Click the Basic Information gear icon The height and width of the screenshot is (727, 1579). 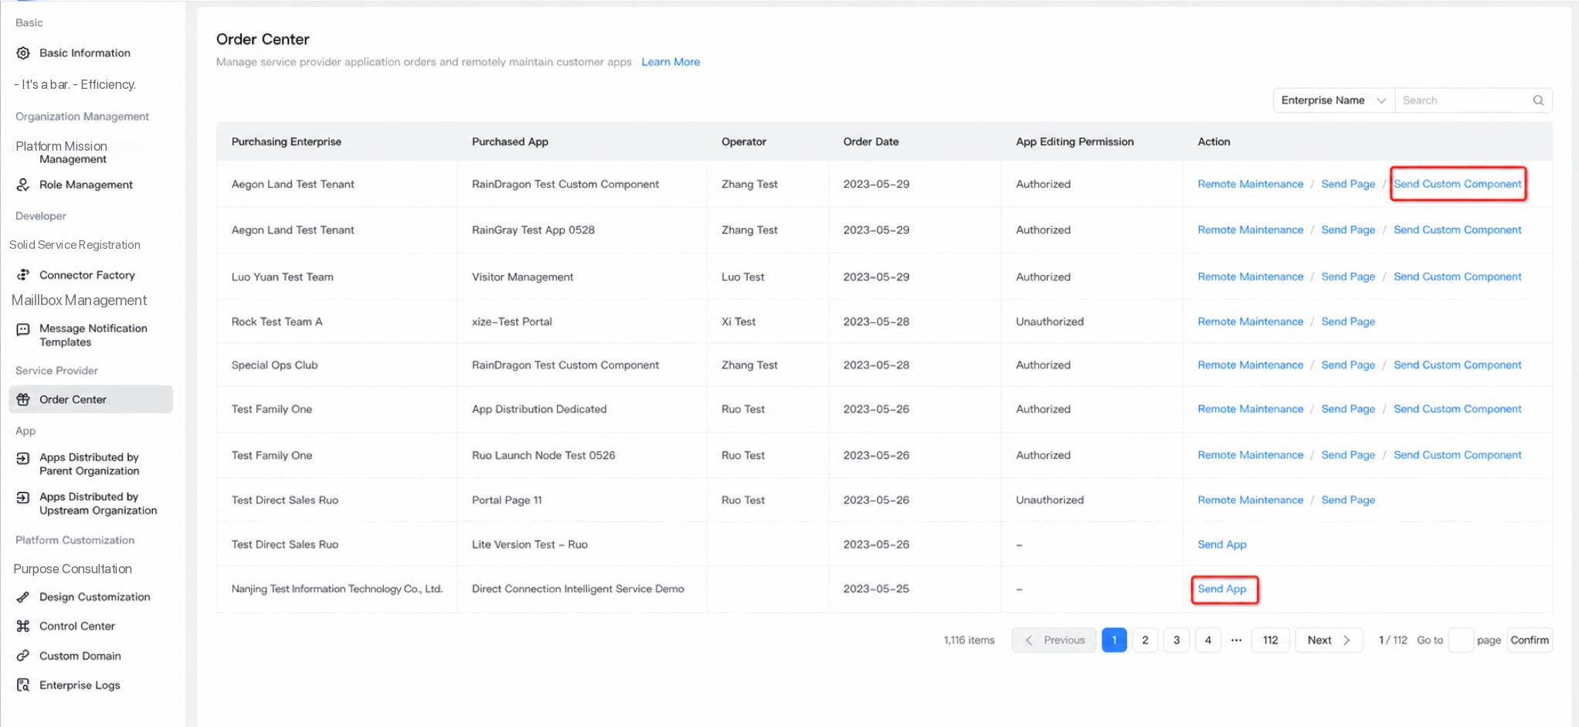coord(23,53)
